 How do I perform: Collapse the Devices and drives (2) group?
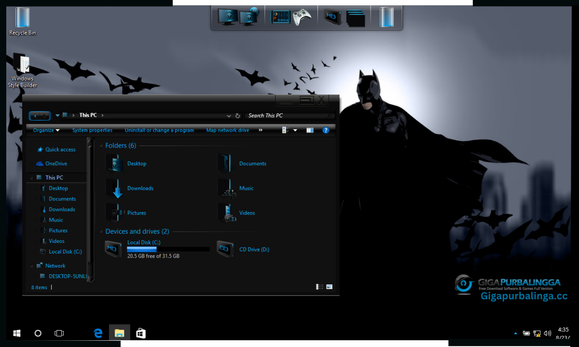pos(101,232)
